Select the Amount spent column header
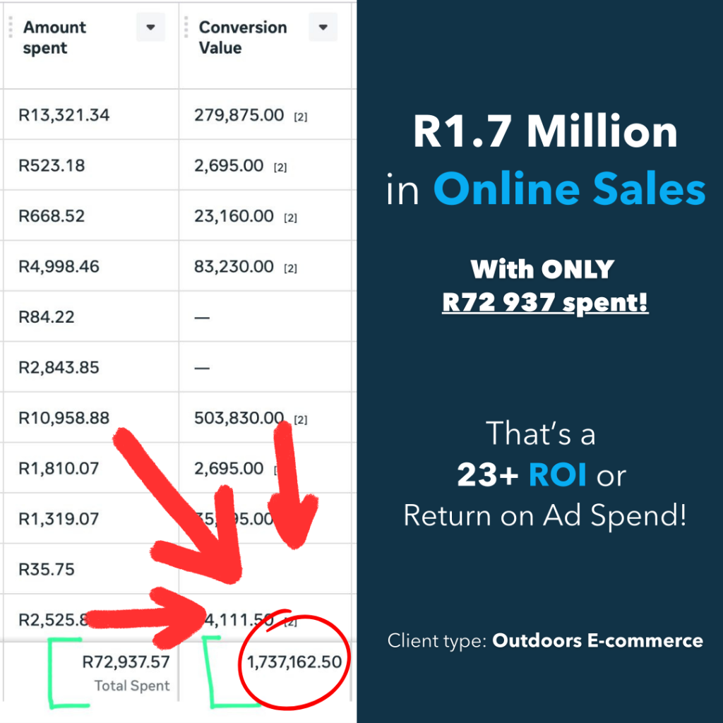 point(54,37)
